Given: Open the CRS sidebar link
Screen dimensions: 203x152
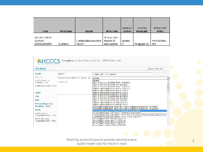Looking at the screenshot, I should (37, 97).
